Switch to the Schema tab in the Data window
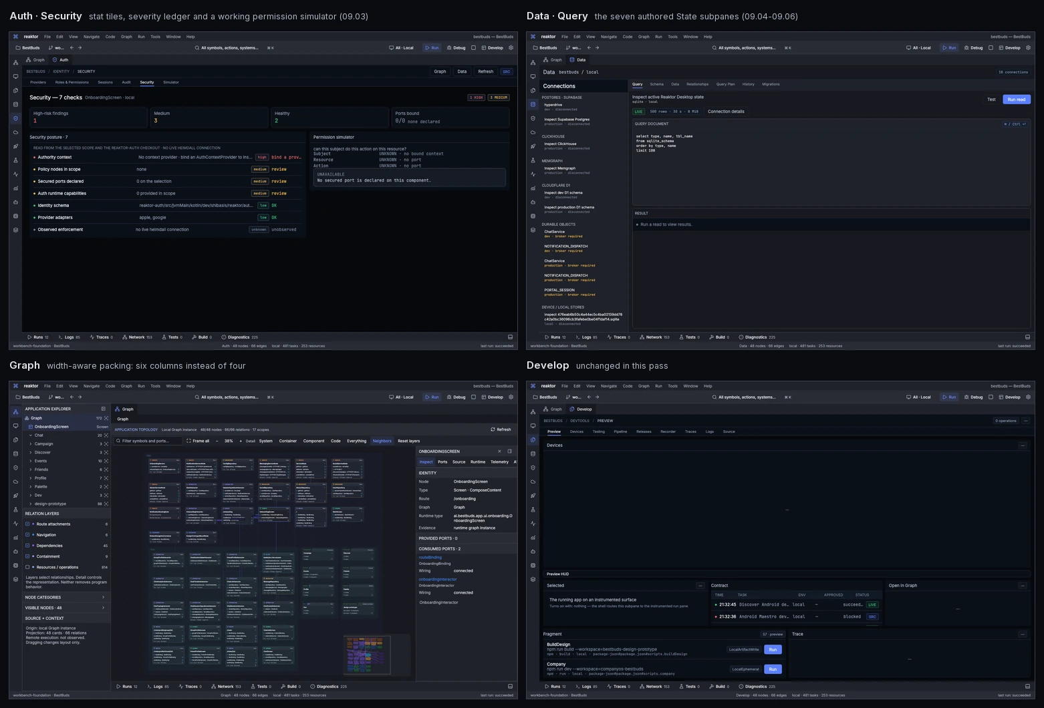 [x=657, y=84]
